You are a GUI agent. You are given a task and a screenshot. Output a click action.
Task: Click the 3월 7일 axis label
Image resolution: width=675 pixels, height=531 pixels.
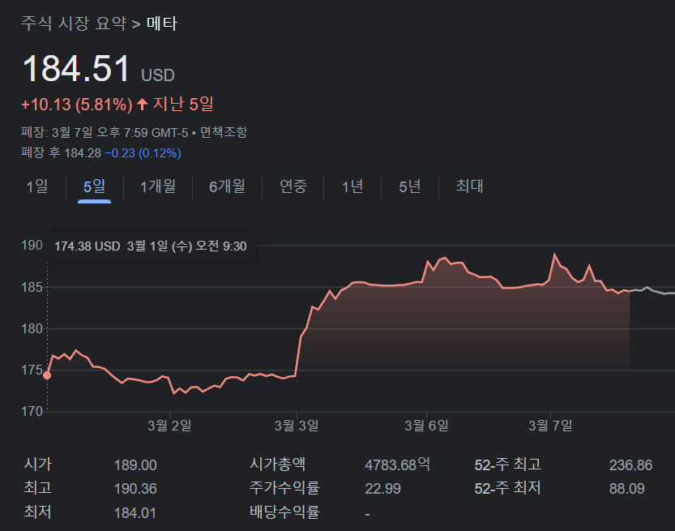550,426
